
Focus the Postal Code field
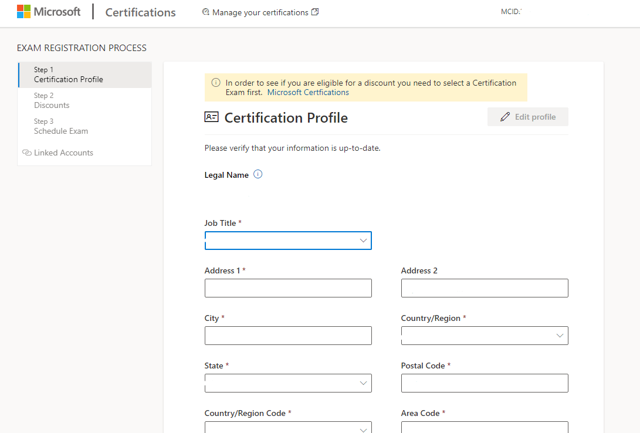[x=485, y=383]
